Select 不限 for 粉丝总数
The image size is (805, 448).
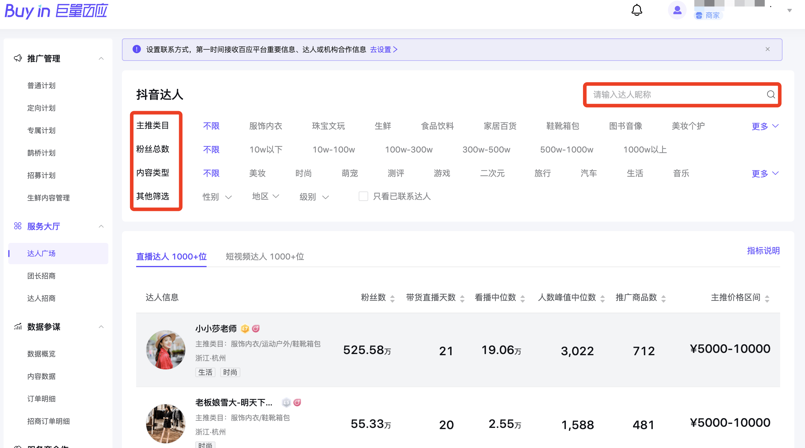pos(211,150)
